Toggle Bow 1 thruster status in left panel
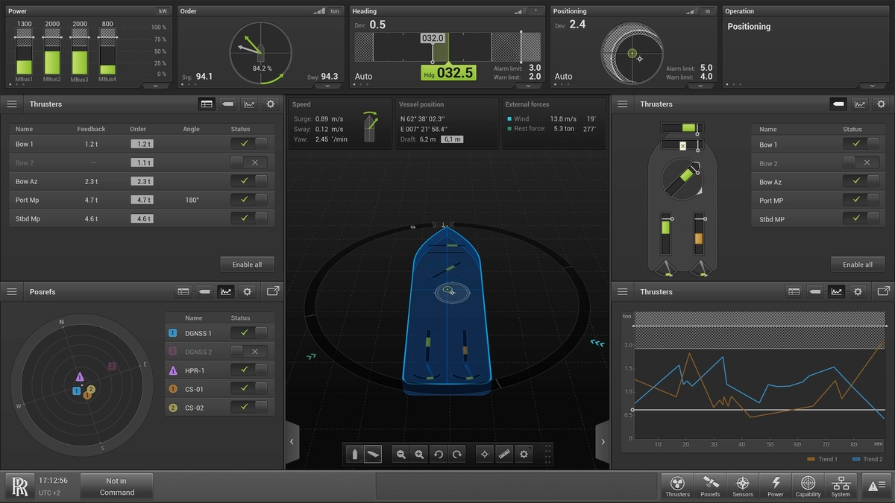895x503 pixels. (x=249, y=144)
